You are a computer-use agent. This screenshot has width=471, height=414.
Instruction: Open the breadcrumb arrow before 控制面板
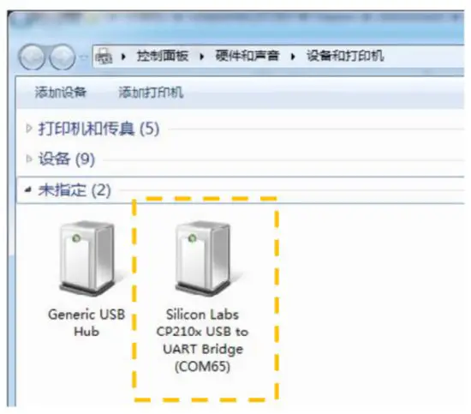click(x=123, y=57)
